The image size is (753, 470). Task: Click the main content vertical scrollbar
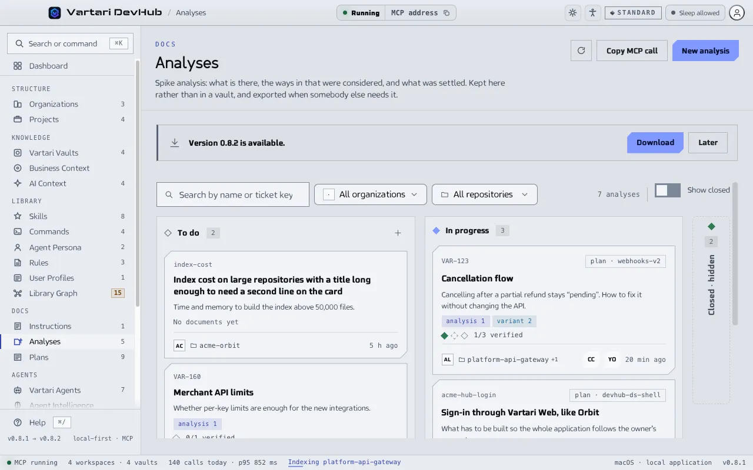click(x=735, y=254)
